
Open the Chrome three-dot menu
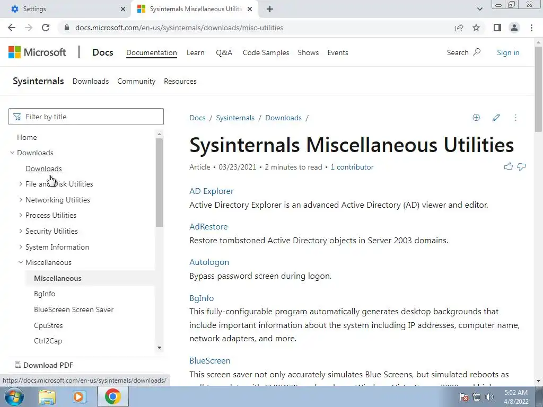(531, 28)
